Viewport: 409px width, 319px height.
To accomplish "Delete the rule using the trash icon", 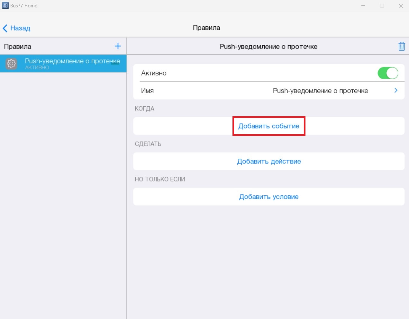I will (402, 47).
